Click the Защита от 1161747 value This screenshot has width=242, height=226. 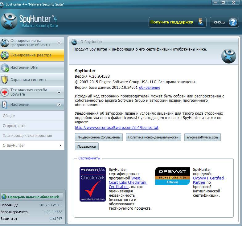[55, 219]
